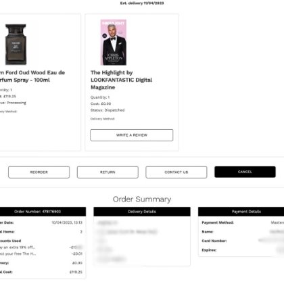The height and width of the screenshot is (284, 284).
Task: Click the Order Number header bar
Action: point(43,212)
